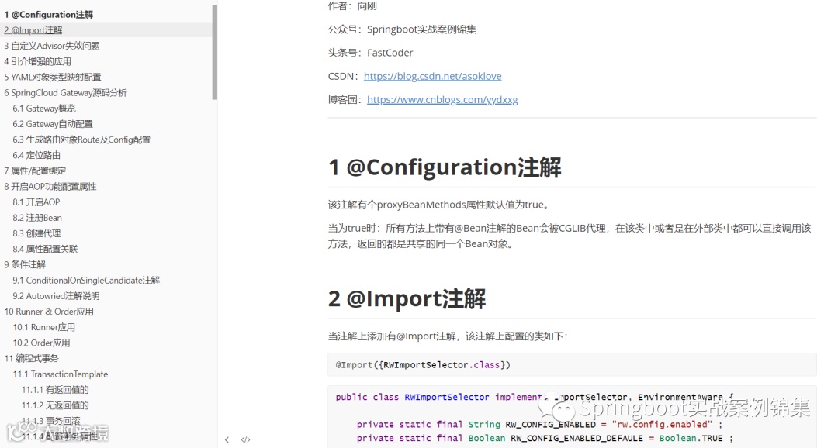The height and width of the screenshot is (448, 838).
Task: Open CSDN blog link asoklove
Action: tap(432, 76)
